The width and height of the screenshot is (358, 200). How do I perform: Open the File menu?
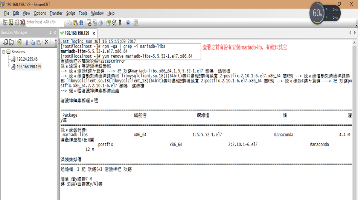point(7,13)
